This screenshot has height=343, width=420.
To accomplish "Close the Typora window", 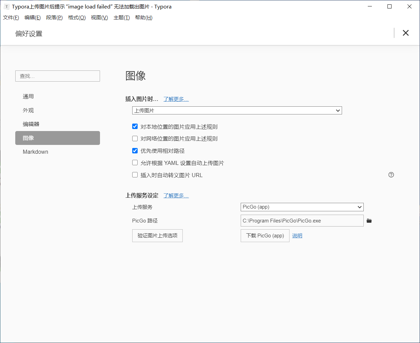I will tap(409, 6).
